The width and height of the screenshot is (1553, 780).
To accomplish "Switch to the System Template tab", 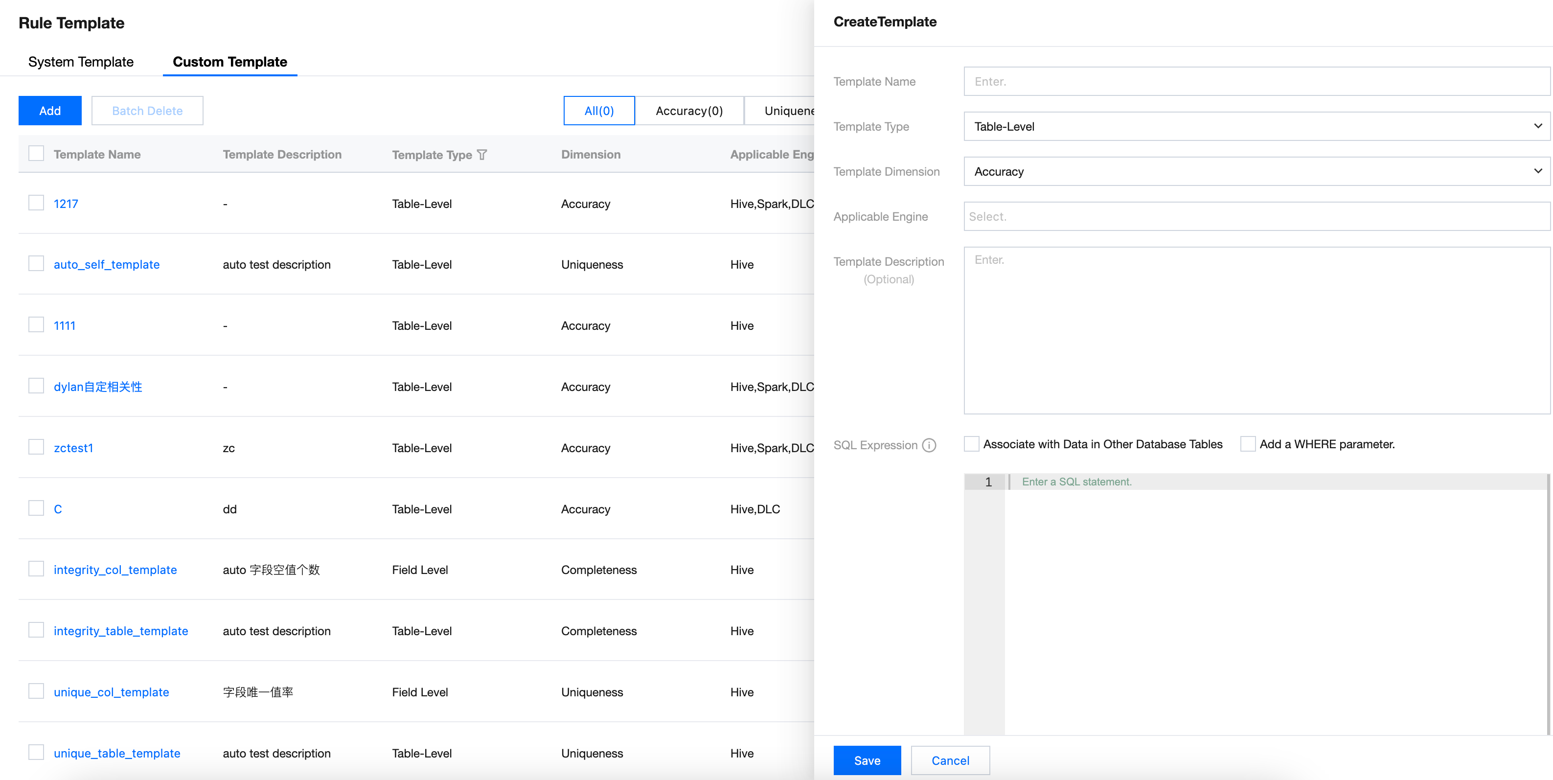I will click(x=81, y=62).
